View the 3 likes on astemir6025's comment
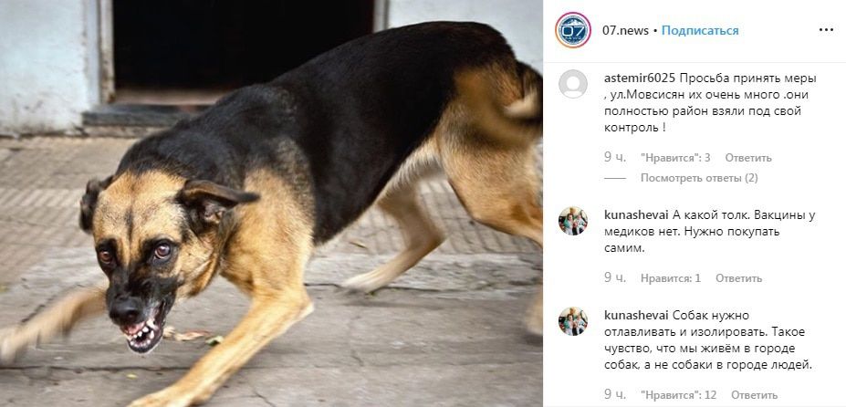This screenshot has width=846, height=407. tap(675, 158)
